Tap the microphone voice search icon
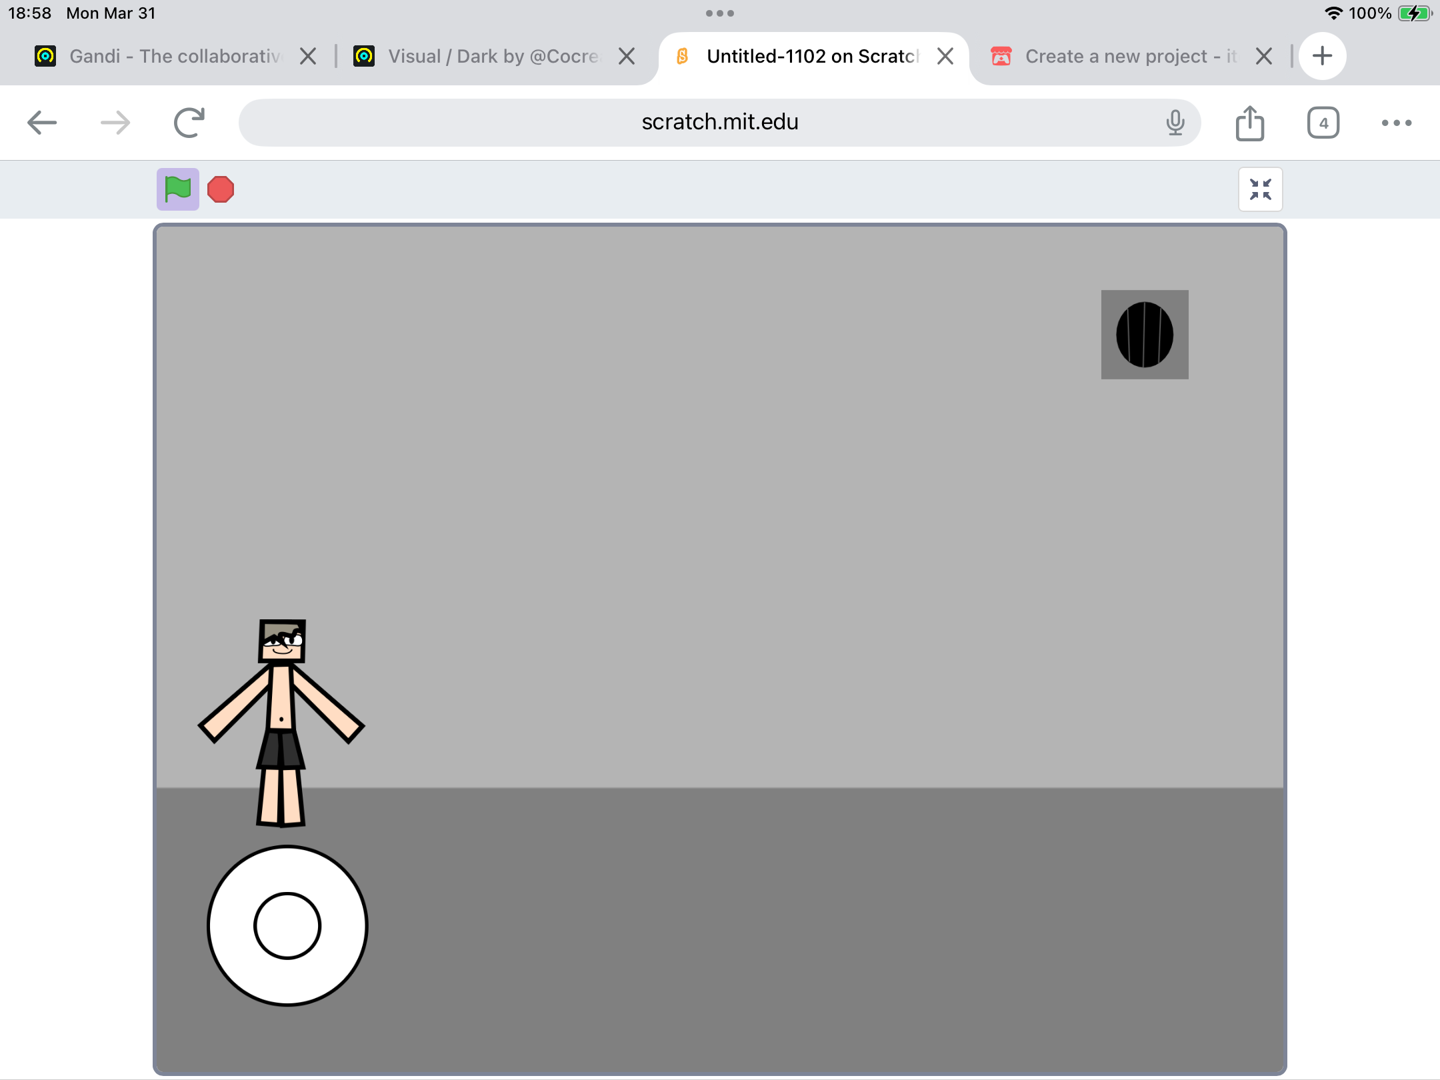 (x=1175, y=123)
